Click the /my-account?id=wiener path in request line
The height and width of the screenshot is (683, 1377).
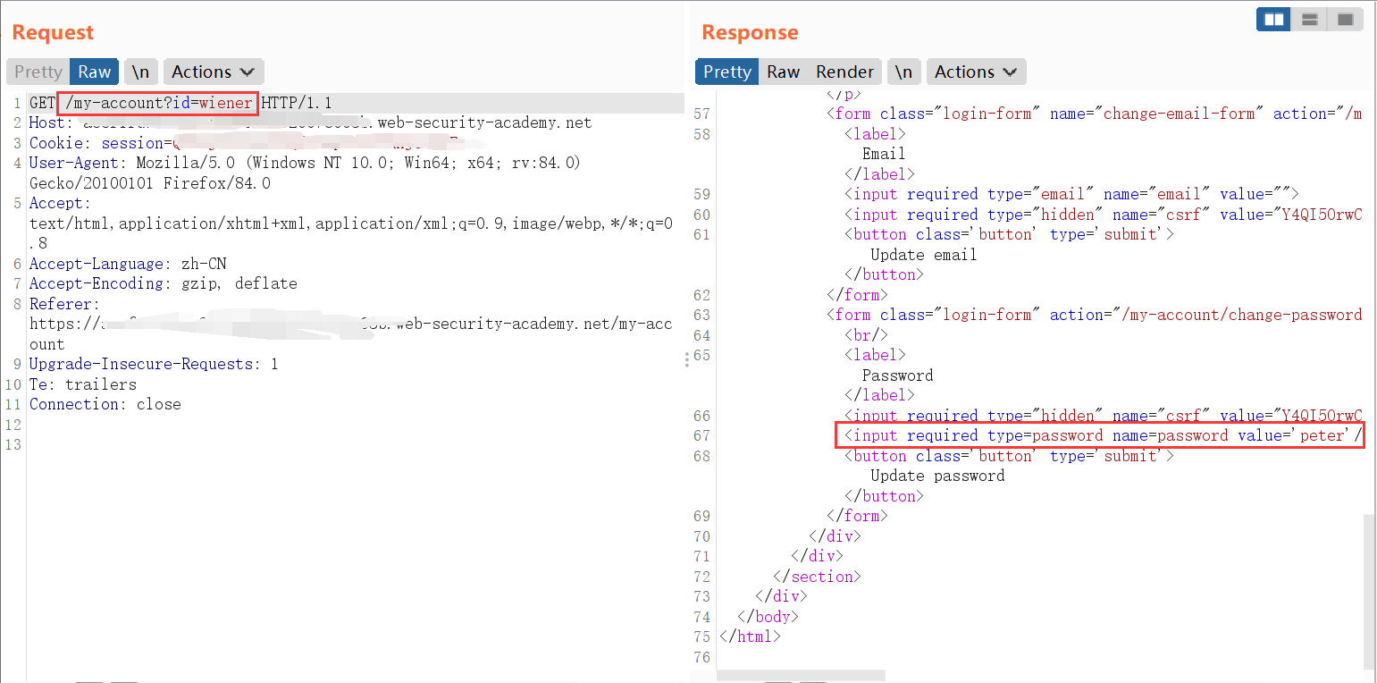(x=158, y=103)
